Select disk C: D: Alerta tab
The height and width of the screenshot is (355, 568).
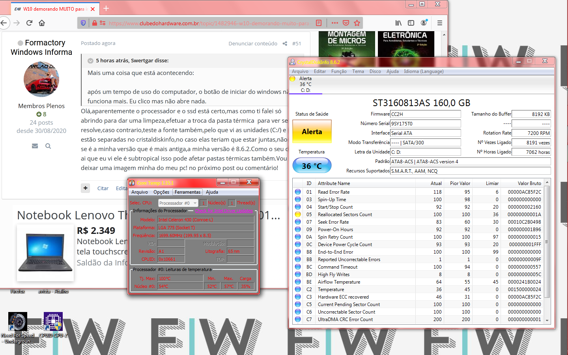(306, 84)
